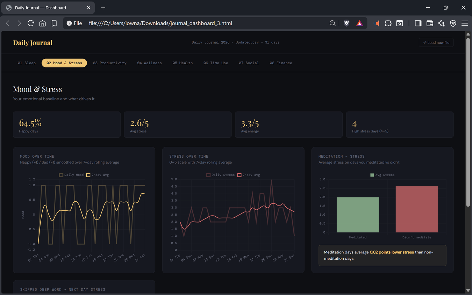
Task: Toggle Daily Mood legend item
Action: tap(71, 175)
